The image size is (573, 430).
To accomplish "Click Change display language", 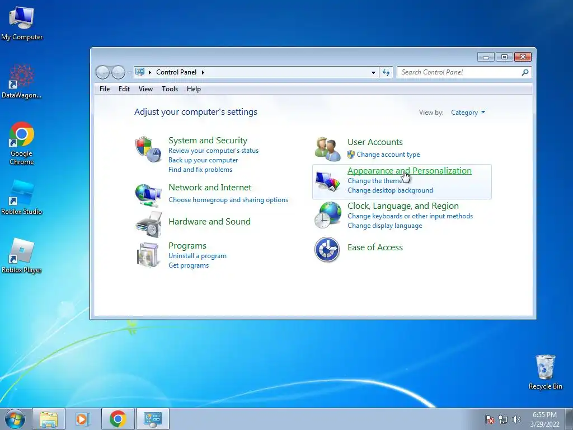I will pyautogui.click(x=384, y=226).
